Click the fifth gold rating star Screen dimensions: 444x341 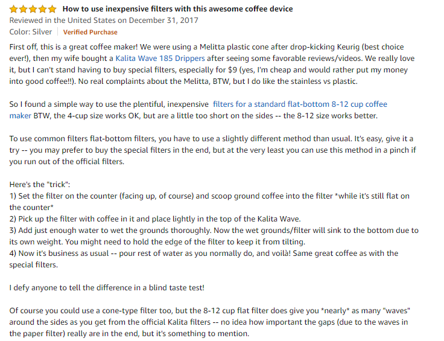pyautogui.click(x=52, y=9)
